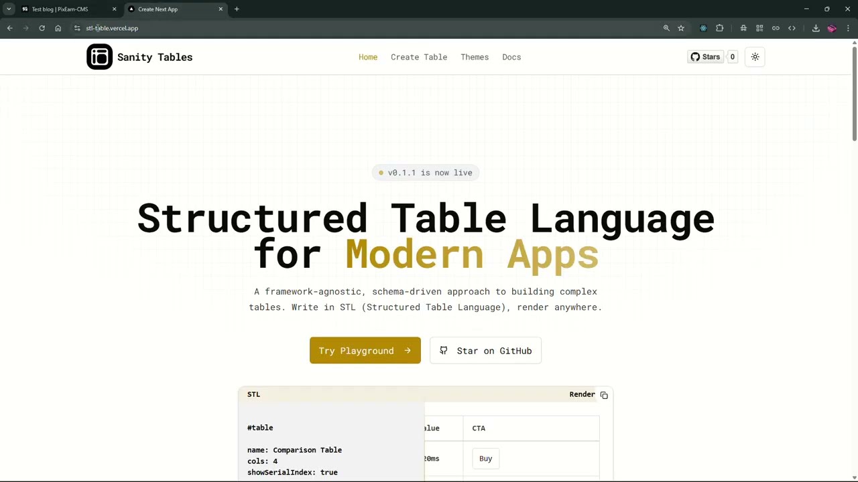This screenshot has height=482, width=858.
Task: Open the browser profile avatar
Action: coord(832,28)
